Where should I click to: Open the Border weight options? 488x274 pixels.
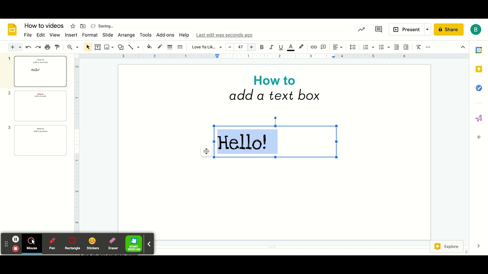pos(170,47)
